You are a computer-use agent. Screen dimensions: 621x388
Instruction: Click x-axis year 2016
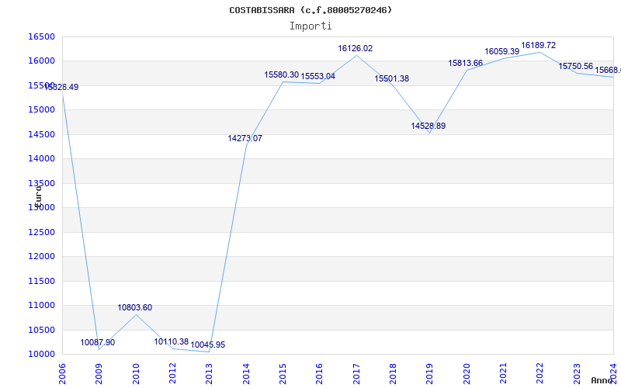(320, 373)
